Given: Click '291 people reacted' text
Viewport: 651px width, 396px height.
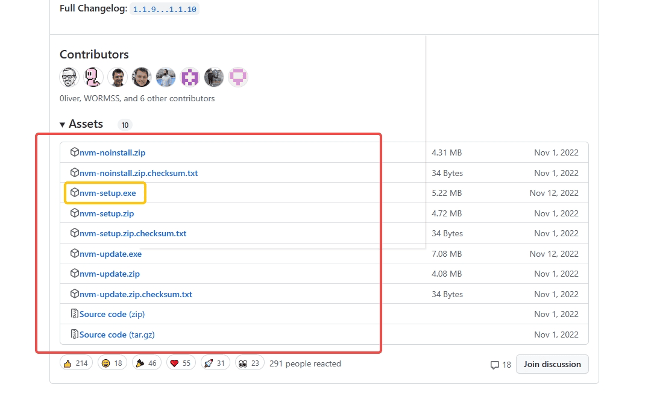Looking at the screenshot, I should click(x=305, y=363).
